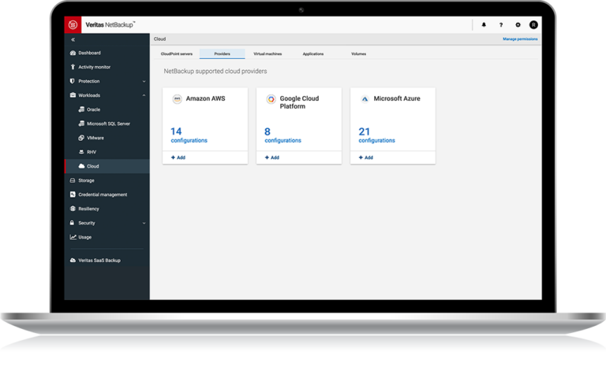Open Activity monitor in the sidebar
The image size is (606, 366).
pyautogui.click(x=95, y=67)
